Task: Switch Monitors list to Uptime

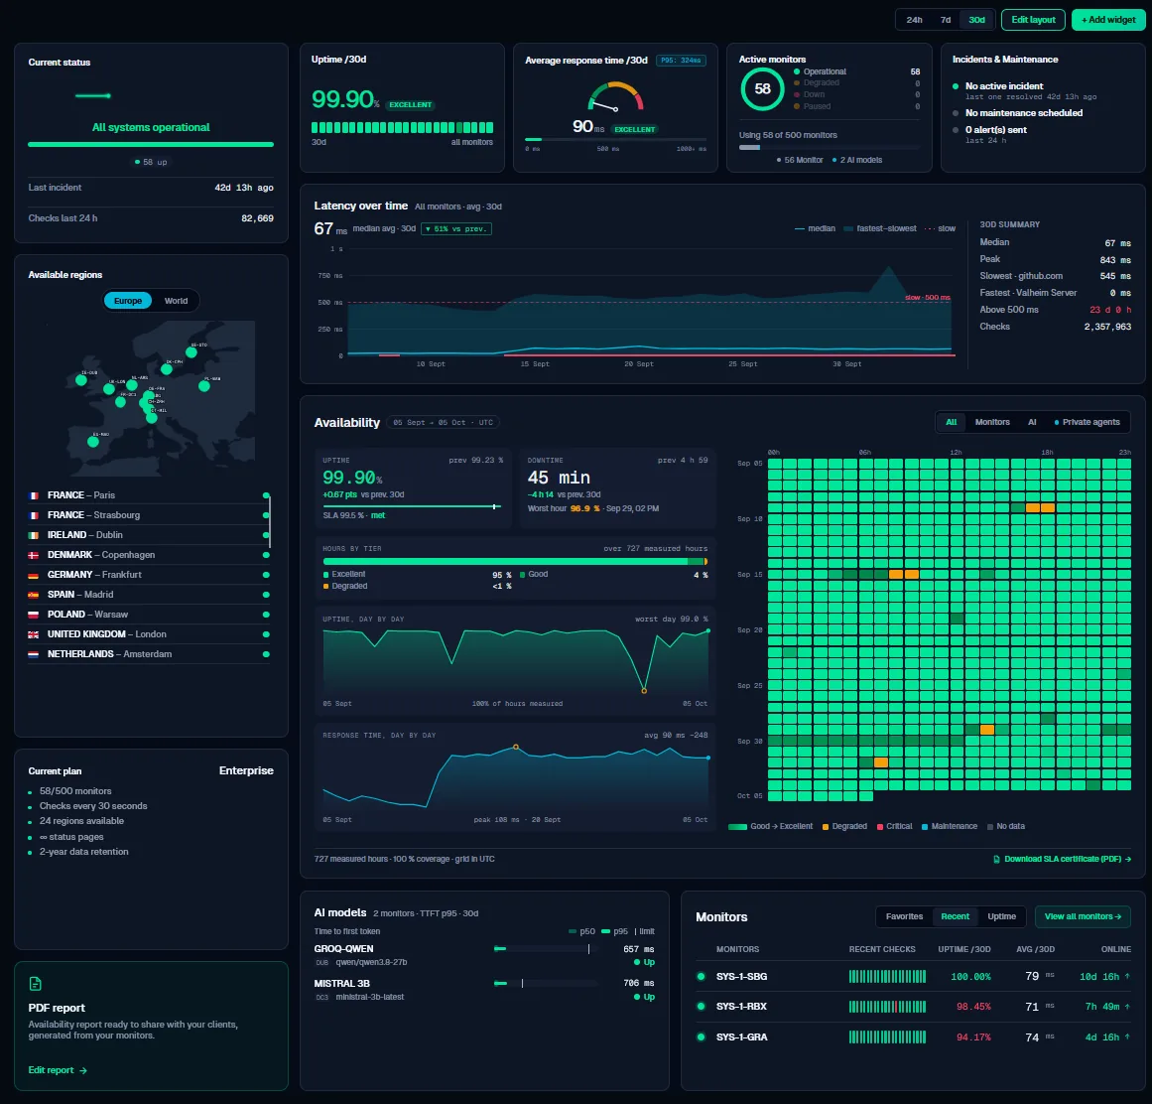Action: [x=1001, y=916]
